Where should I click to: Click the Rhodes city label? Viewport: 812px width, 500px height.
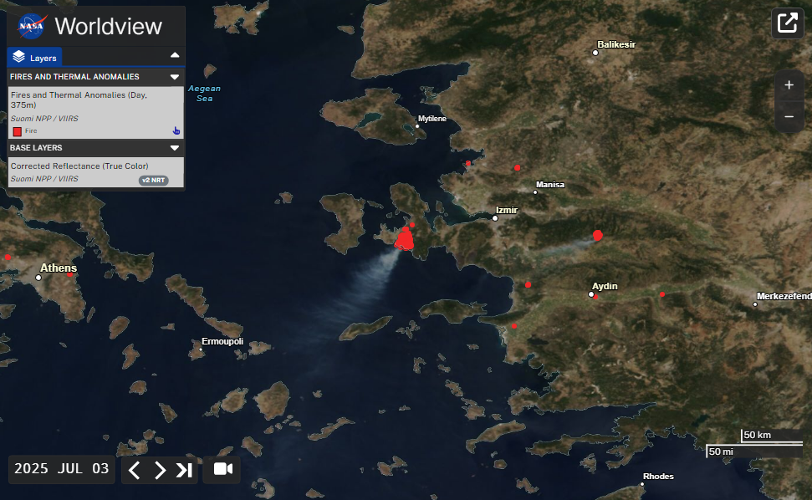pos(658,477)
